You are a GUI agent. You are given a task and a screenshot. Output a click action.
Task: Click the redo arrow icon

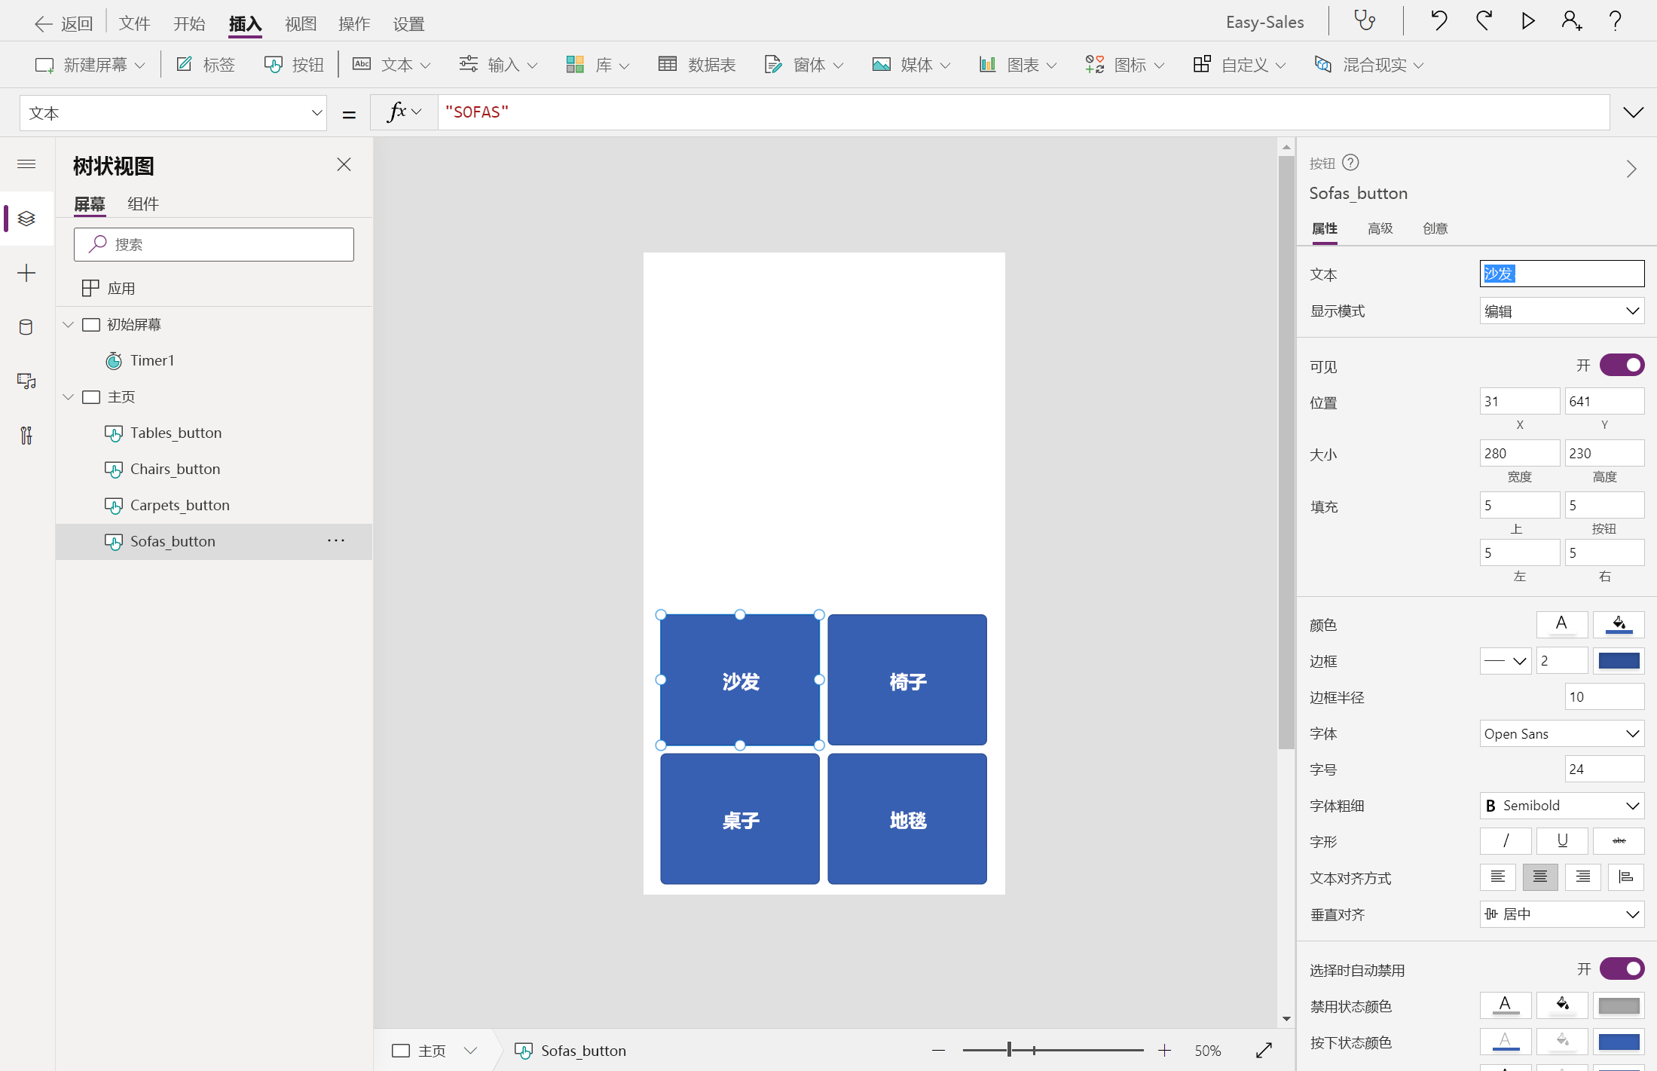pos(1484,21)
